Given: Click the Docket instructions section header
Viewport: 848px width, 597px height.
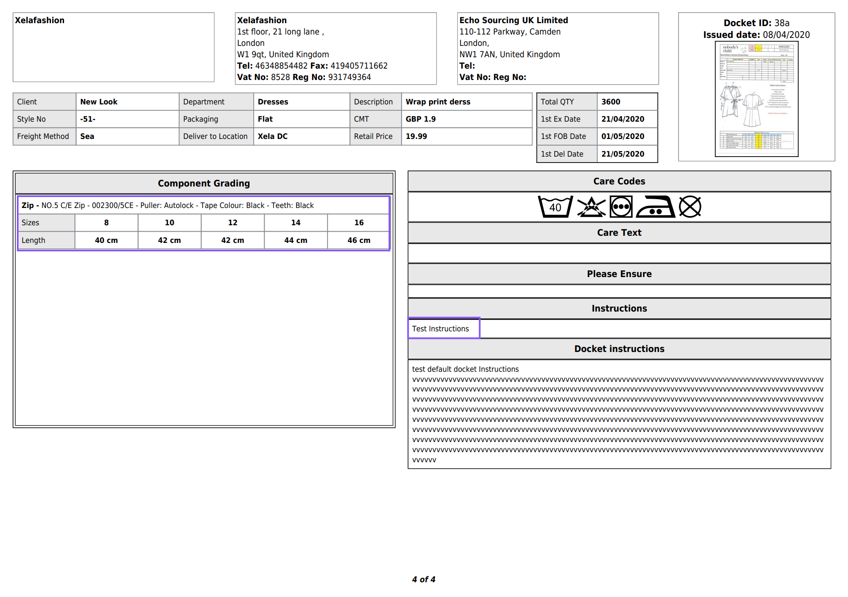Looking at the screenshot, I should 619,349.
